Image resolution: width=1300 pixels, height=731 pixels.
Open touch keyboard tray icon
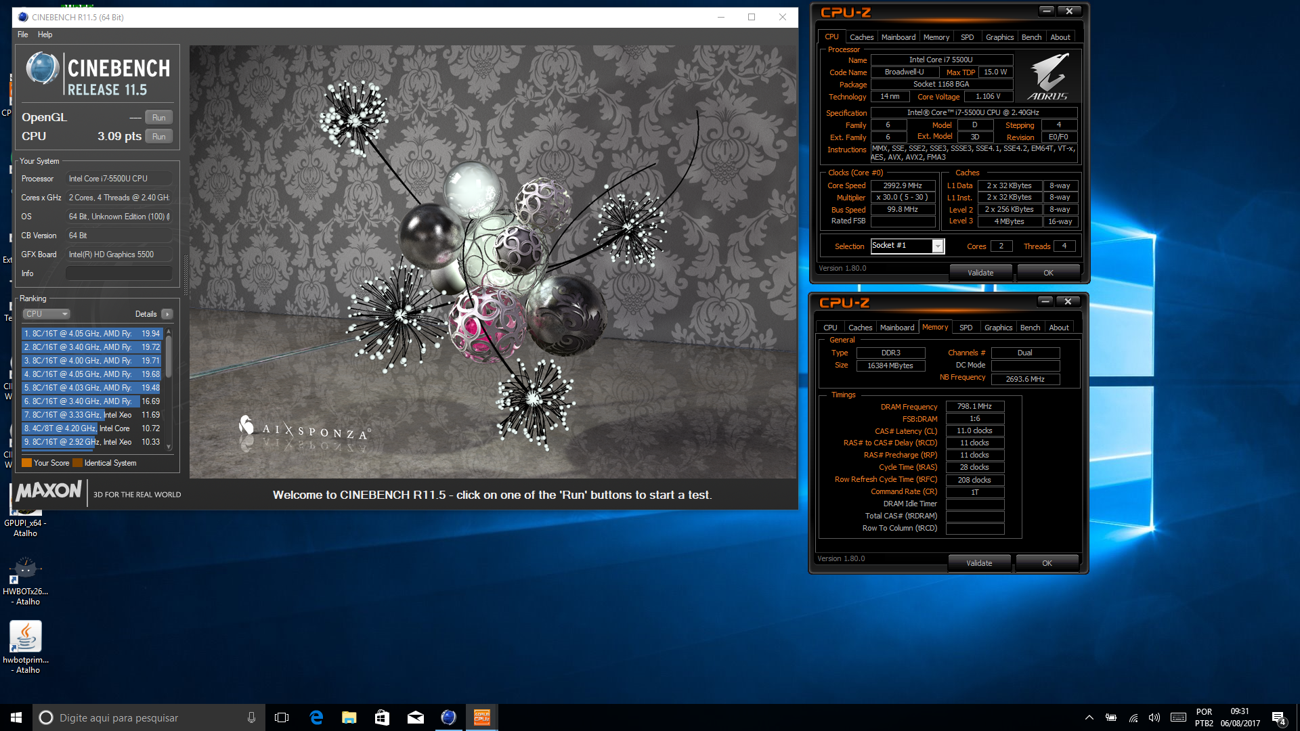[x=1178, y=717]
